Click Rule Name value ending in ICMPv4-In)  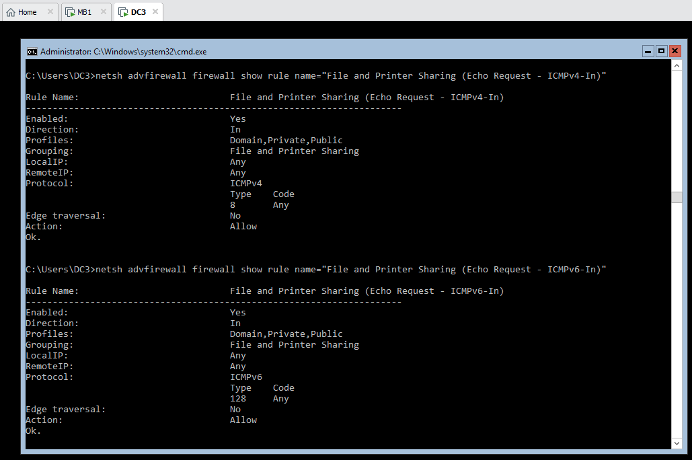(367, 97)
